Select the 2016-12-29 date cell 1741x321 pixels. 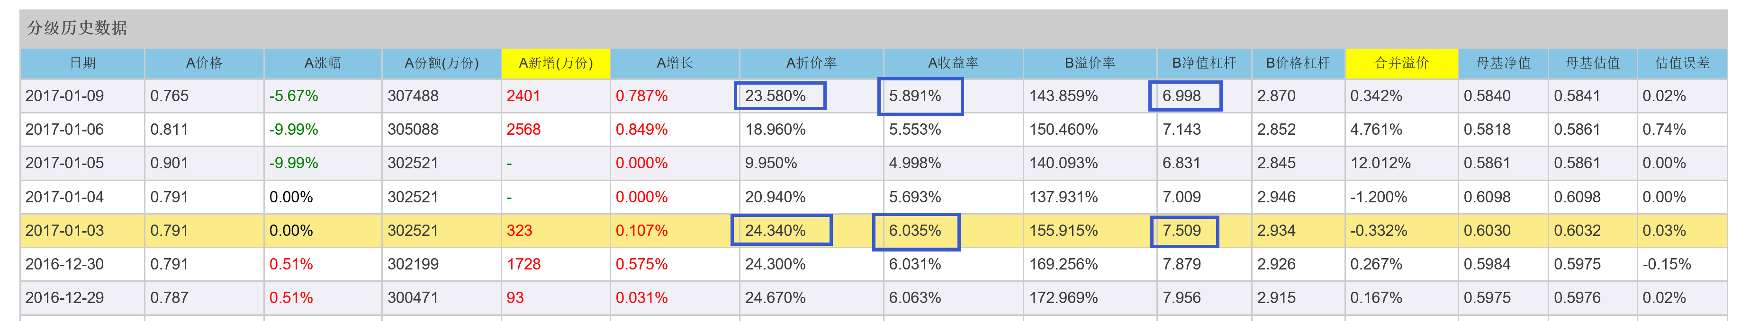65,298
